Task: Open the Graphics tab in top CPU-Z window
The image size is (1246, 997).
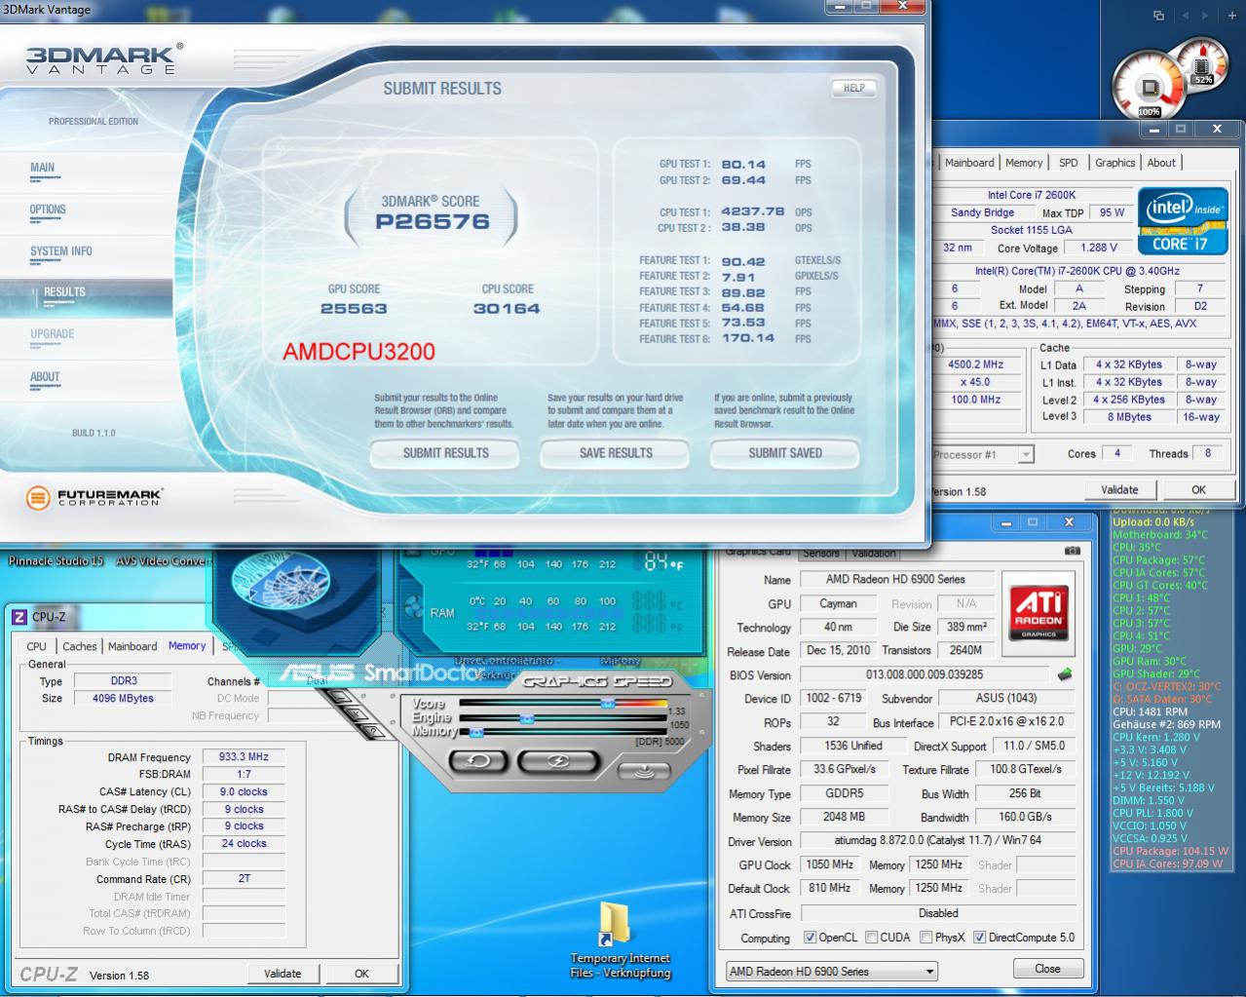Action: [1114, 163]
